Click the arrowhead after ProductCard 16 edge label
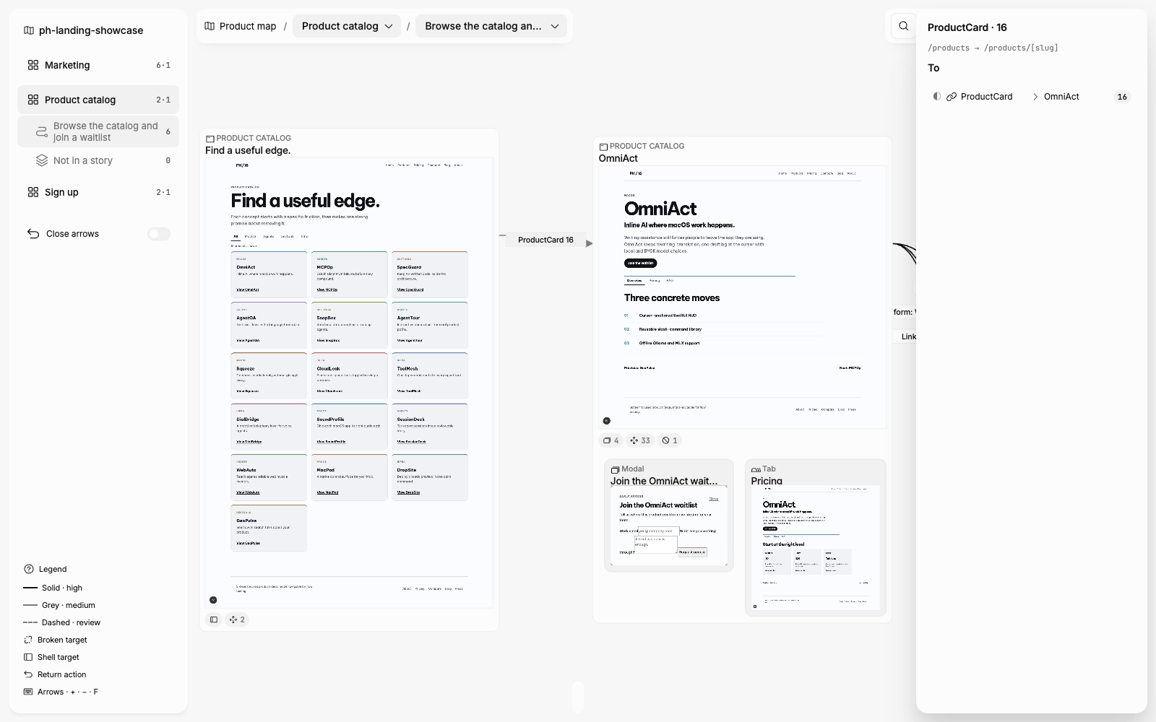This screenshot has width=1156, height=722. pyautogui.click(x=589, y=243)
